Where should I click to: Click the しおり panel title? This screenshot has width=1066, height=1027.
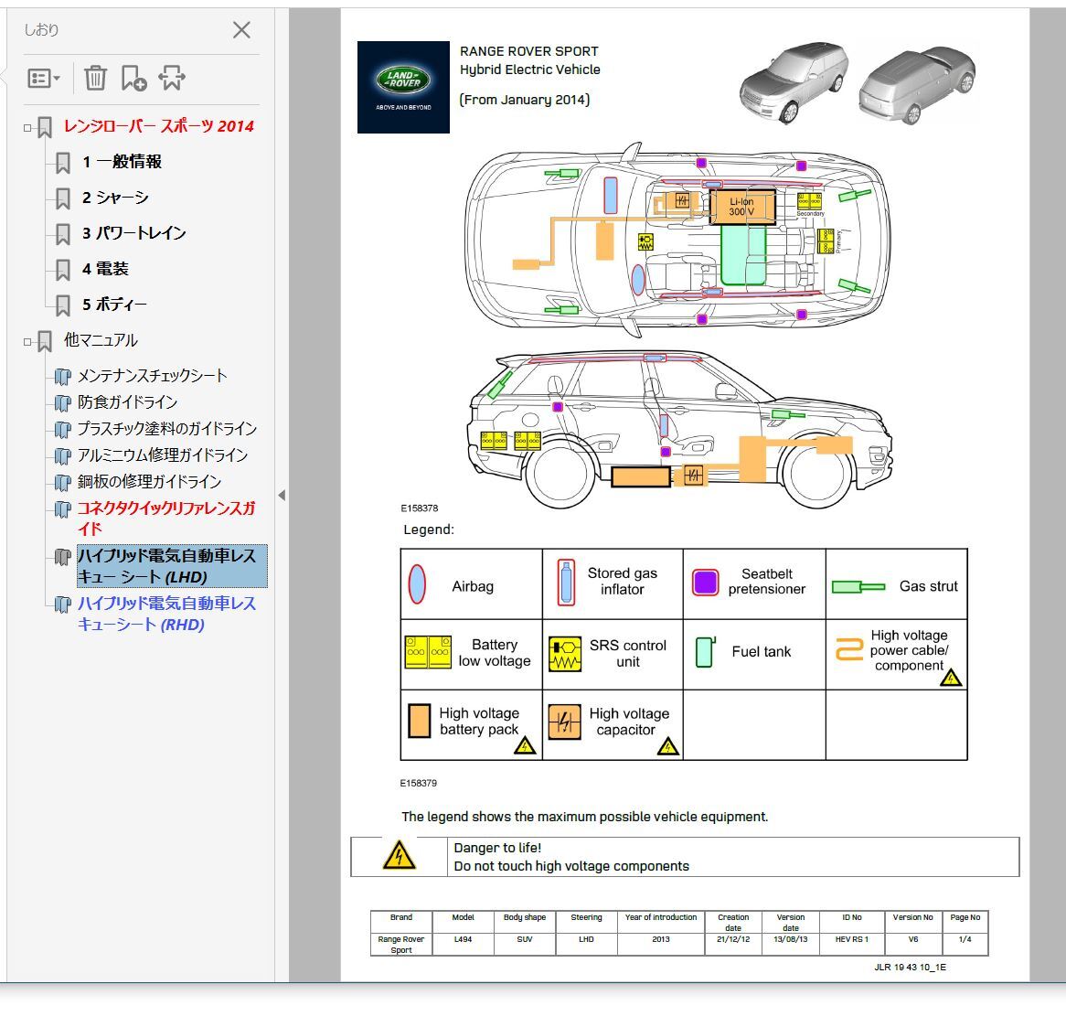tap(41, 30)
